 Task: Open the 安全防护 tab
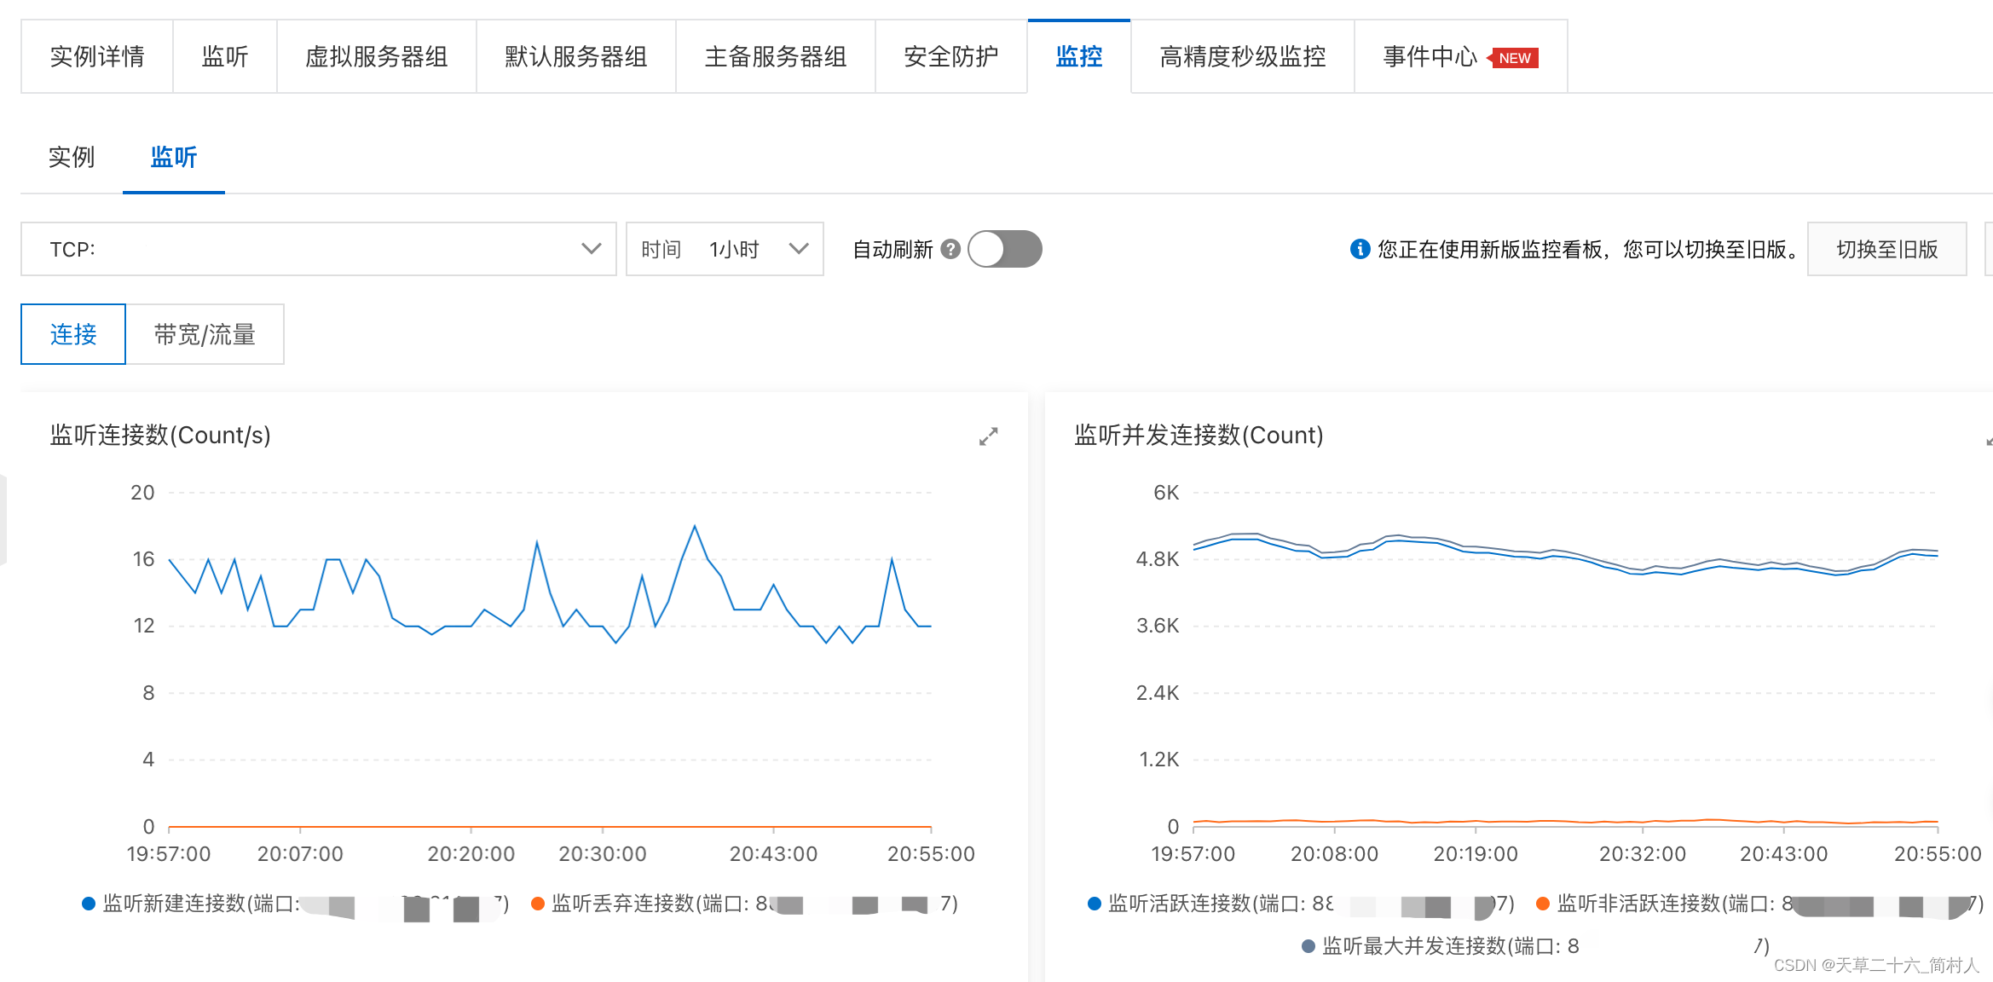(x=951, y=57)
